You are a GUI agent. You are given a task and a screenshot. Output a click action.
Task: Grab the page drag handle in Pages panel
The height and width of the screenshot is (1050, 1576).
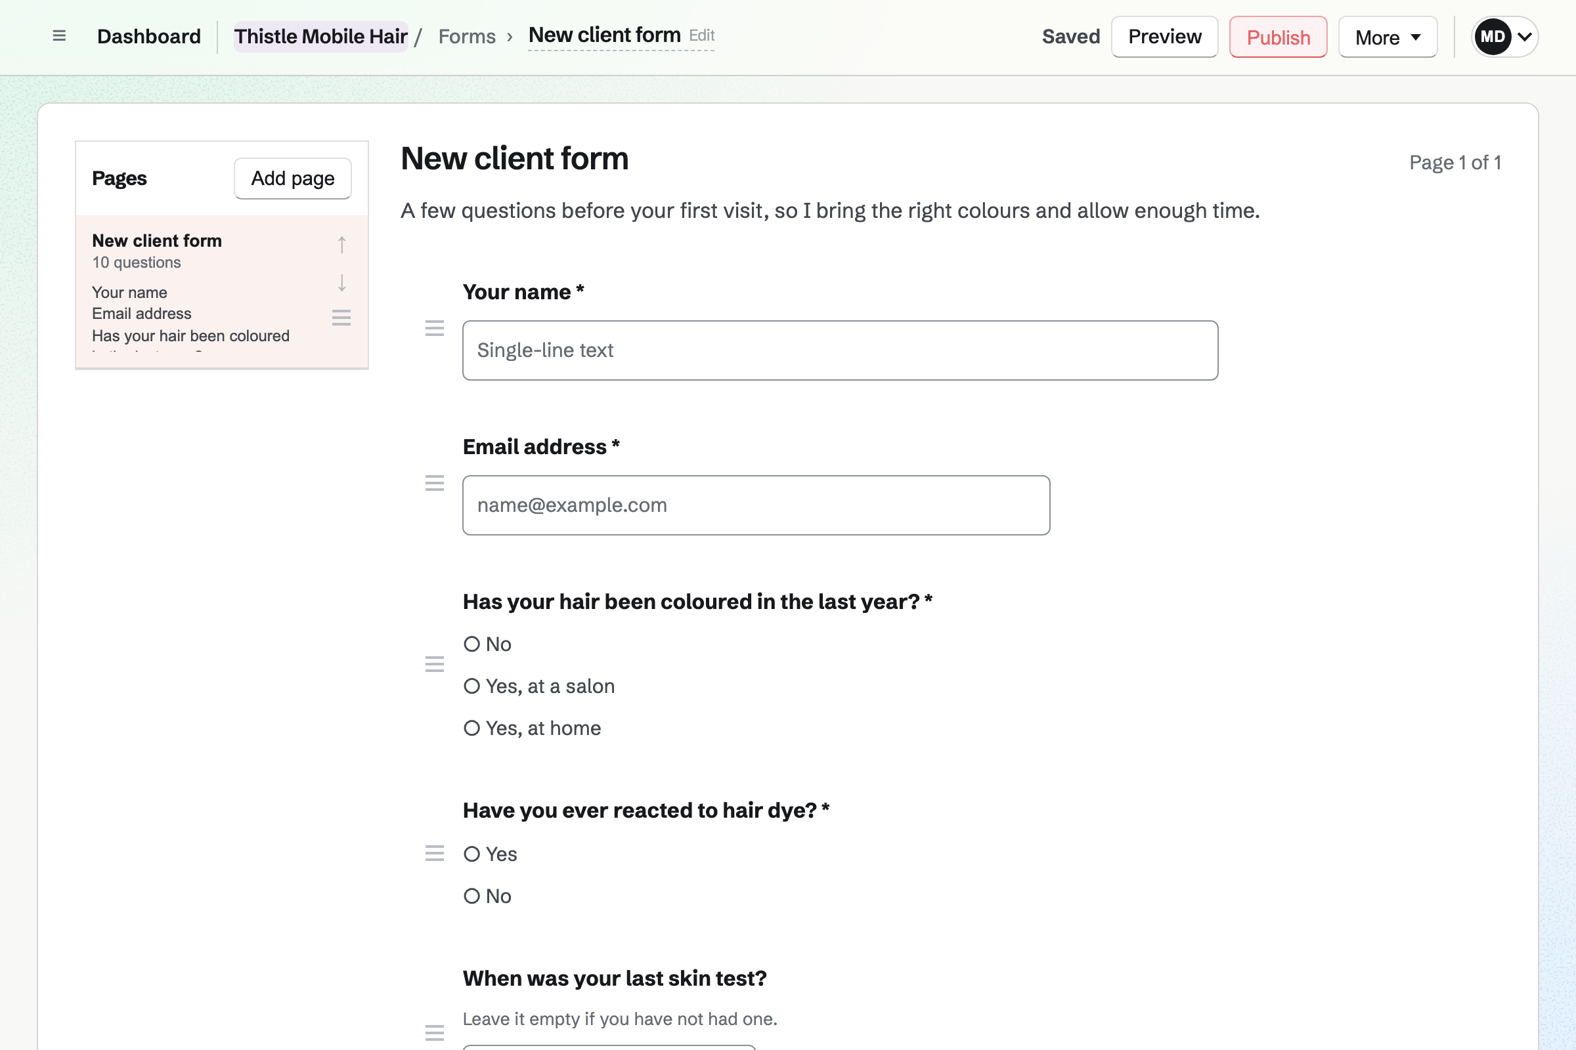[x=341, y=318]
